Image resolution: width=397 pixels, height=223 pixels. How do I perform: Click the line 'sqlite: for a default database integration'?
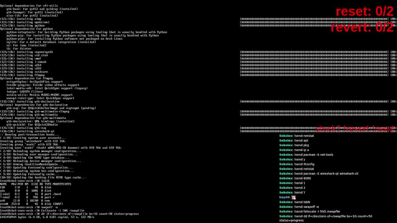pyautogui.click(x=51, y=42)
